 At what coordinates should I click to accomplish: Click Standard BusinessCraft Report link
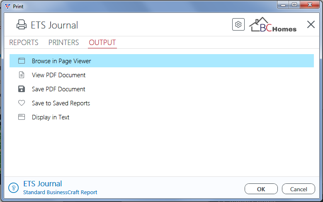point(60,192)
